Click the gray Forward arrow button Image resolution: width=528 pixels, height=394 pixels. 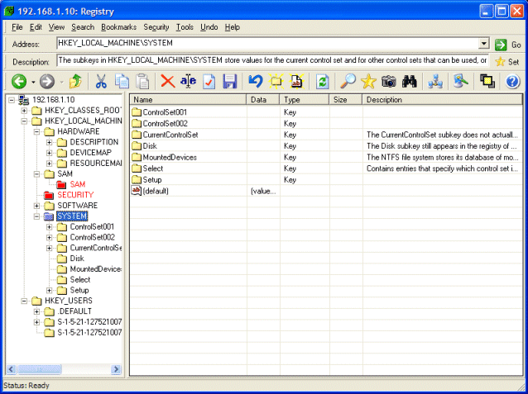[x=47, y=81]
